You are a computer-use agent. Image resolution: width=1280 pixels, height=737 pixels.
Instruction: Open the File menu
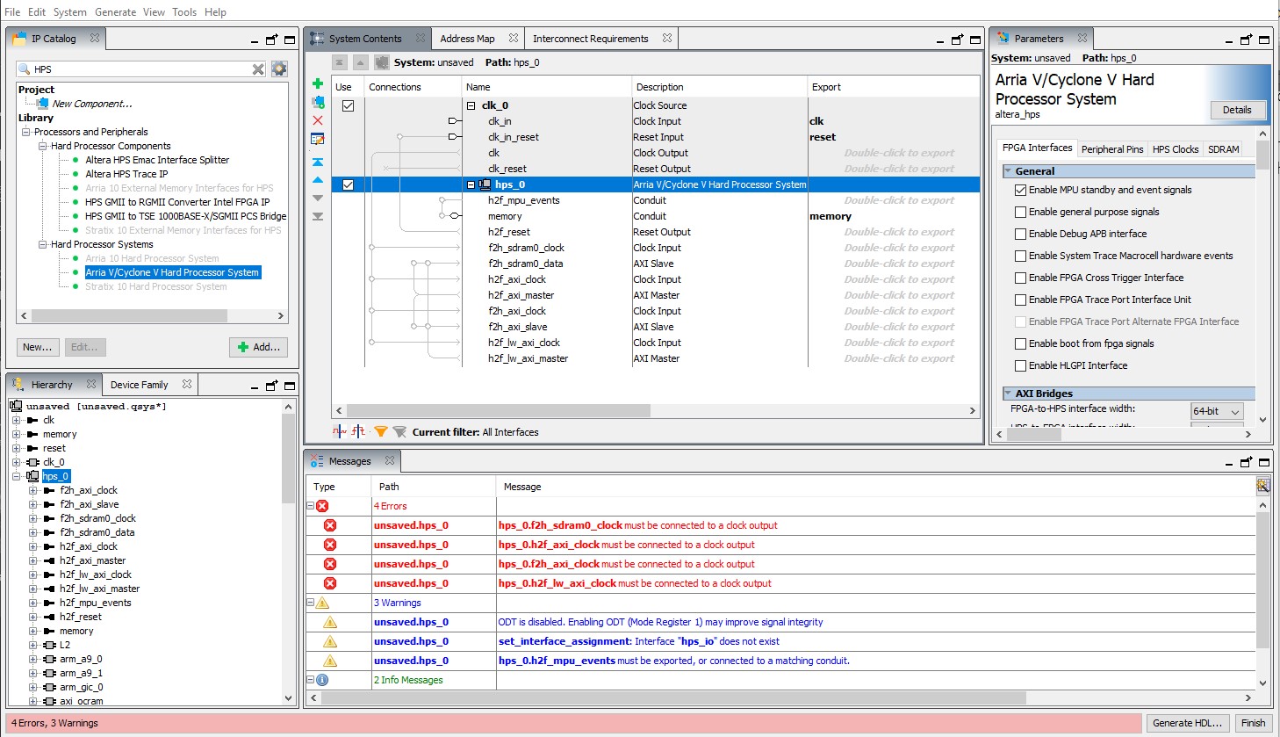[x=12, y=12]
